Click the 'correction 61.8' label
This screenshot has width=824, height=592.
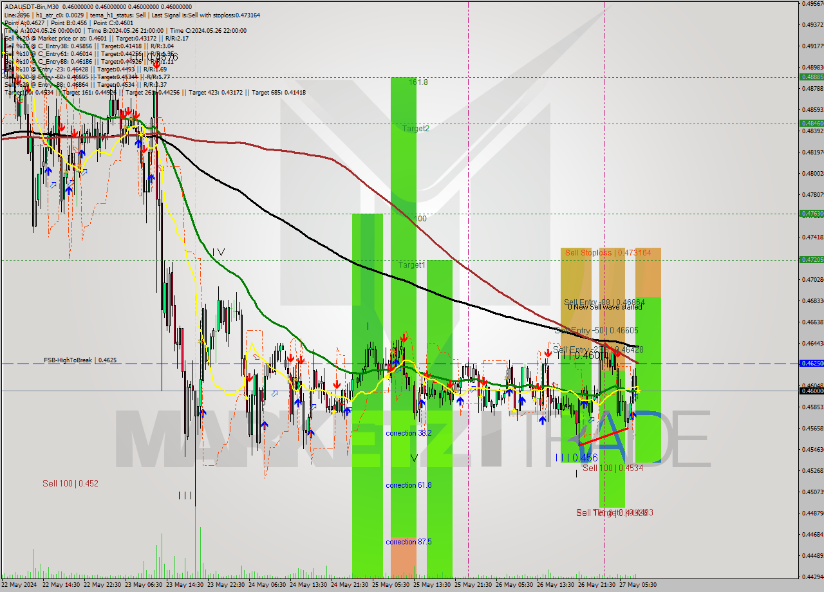pyautogui.click(x=409, y=485)
